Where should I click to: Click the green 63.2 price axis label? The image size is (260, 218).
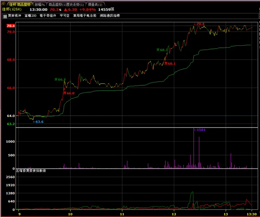(11, 124)
